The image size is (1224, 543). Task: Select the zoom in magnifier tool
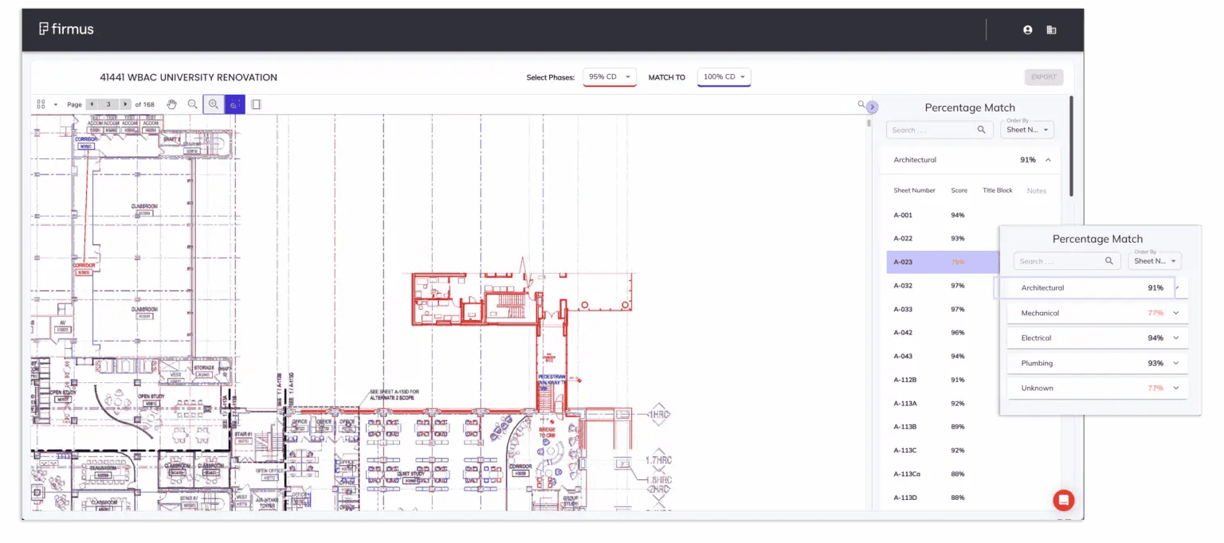click(x=214, y=104)
